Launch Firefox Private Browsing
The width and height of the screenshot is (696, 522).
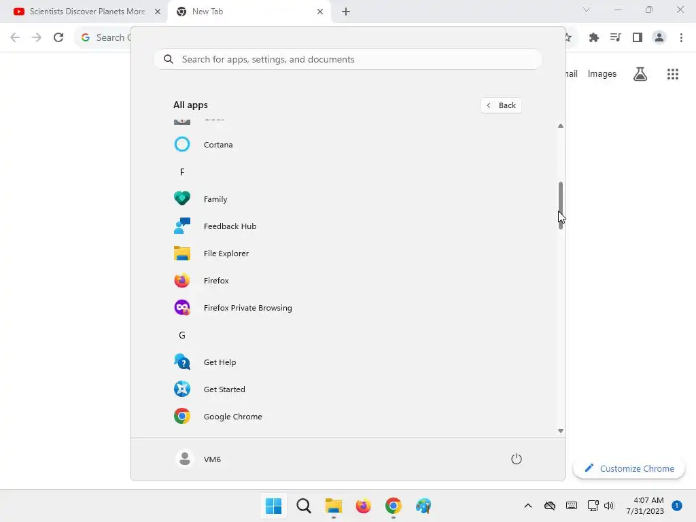pyautogui.click(x=347, y=308)
